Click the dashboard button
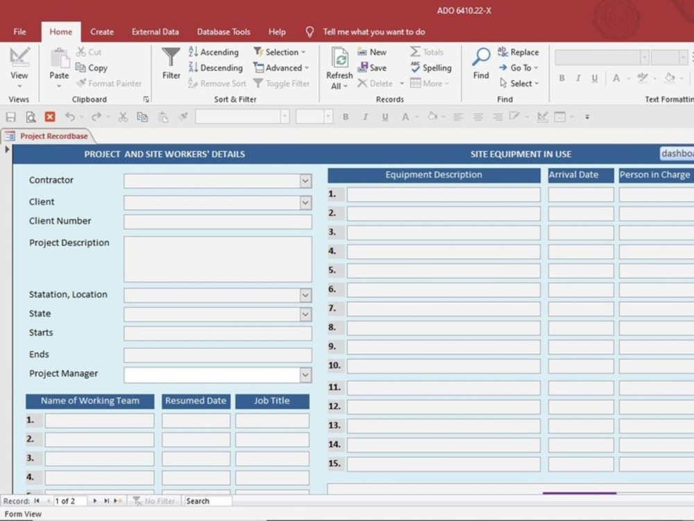 677,154
